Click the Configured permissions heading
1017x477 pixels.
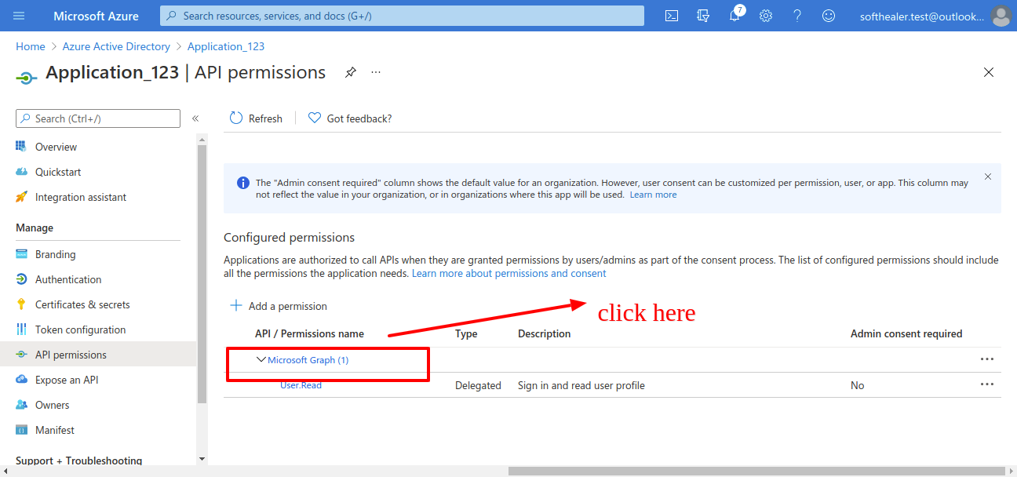click(290, 237)
